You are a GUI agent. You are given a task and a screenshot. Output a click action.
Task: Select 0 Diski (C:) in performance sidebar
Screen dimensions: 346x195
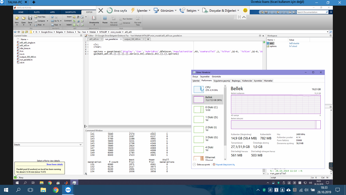(208, 109)
